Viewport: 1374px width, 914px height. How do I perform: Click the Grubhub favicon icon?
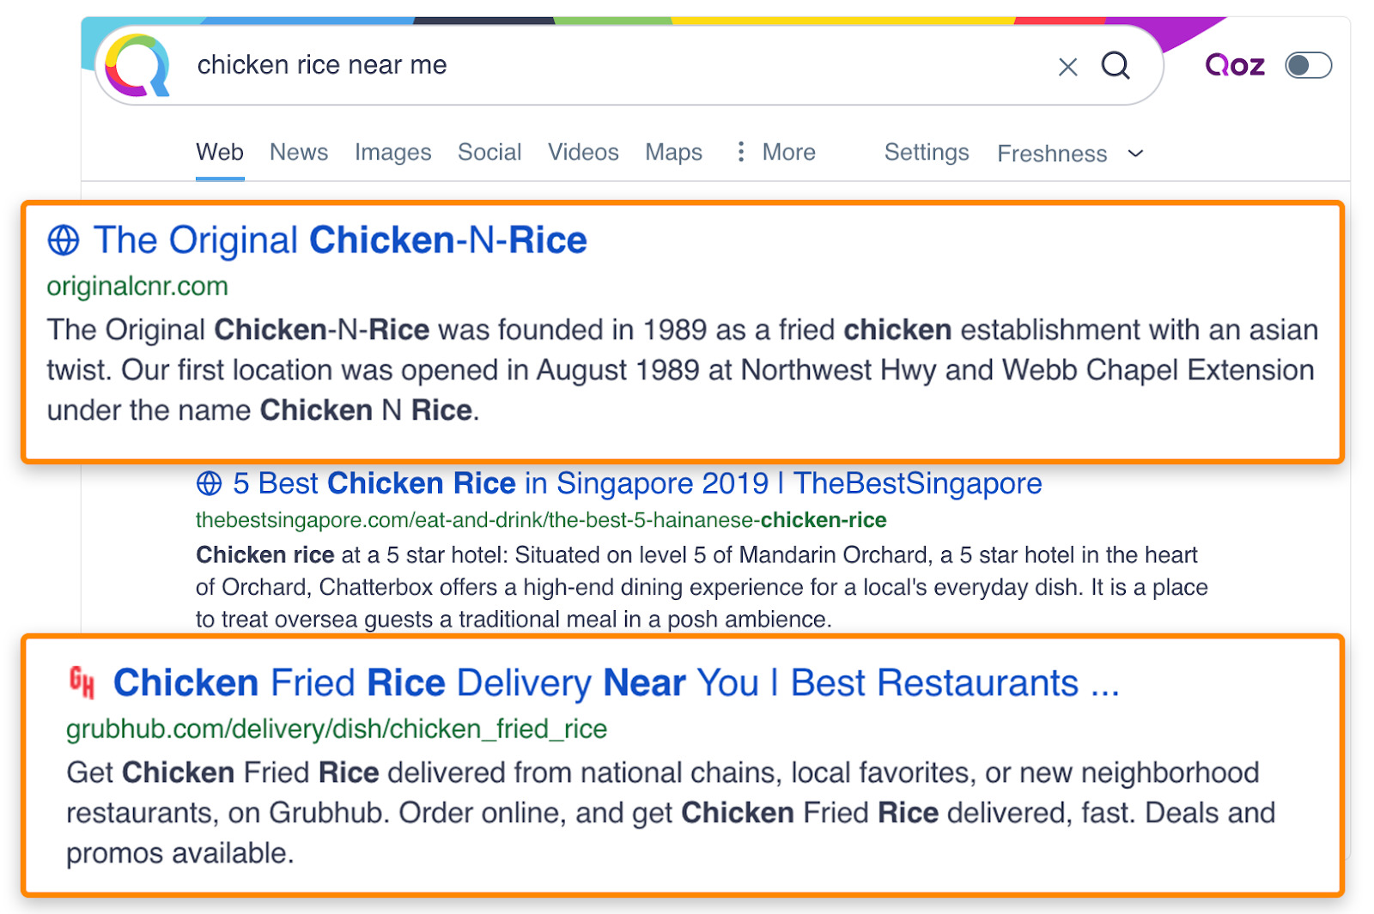pos(82,682)
